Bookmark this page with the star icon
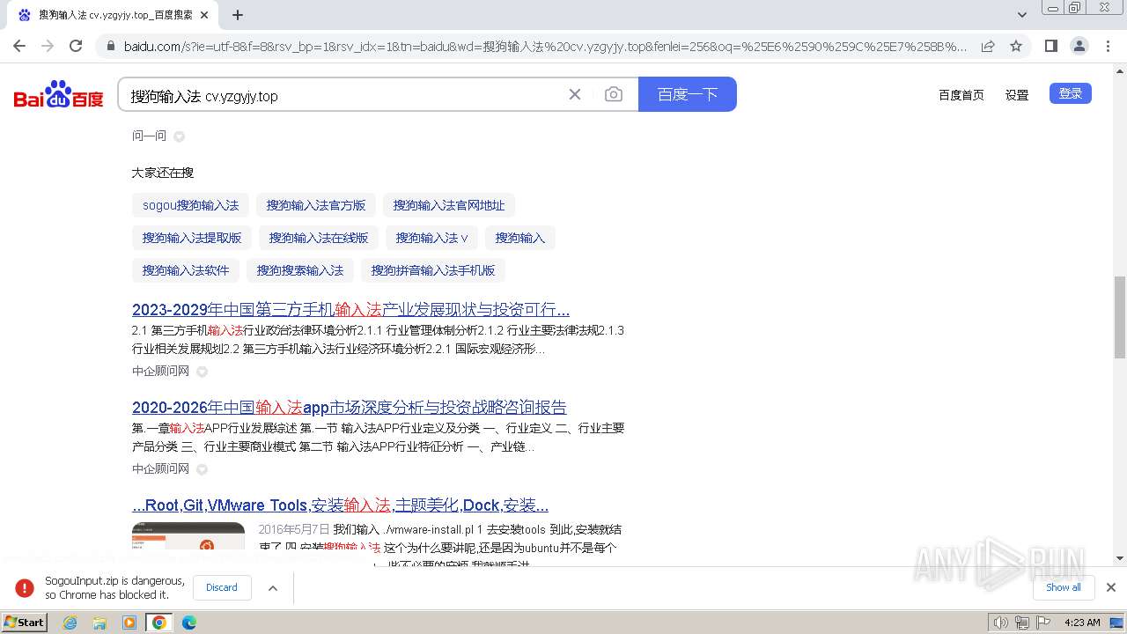Image resolution: width=1127 pixels, height=634 pixels. point(1016,46)
